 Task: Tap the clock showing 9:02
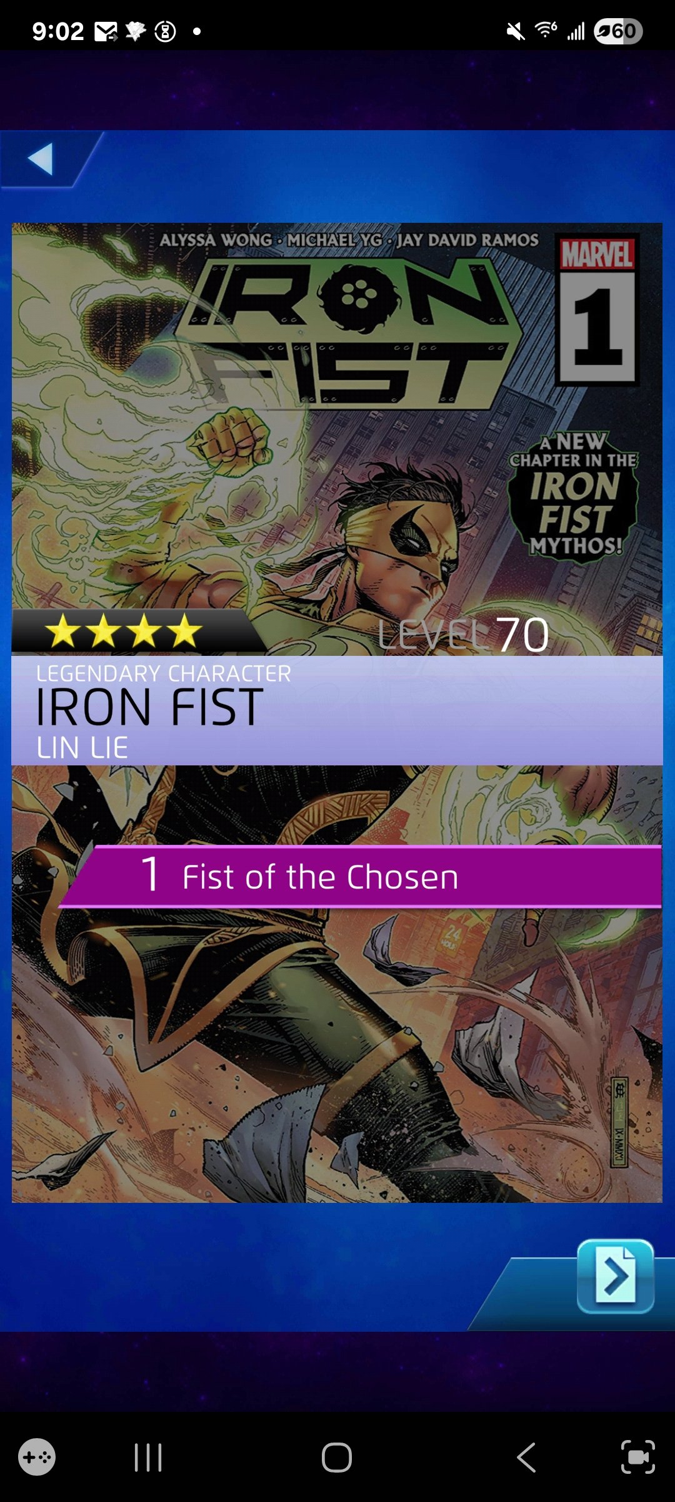(58, 31)
